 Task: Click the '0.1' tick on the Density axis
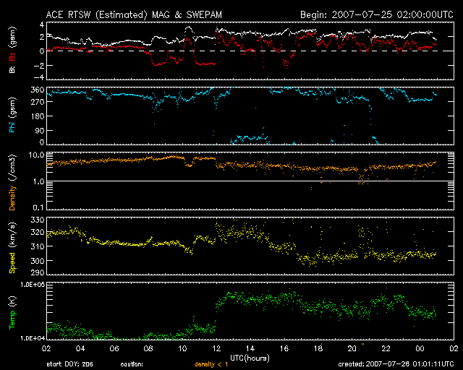point(38,207)
